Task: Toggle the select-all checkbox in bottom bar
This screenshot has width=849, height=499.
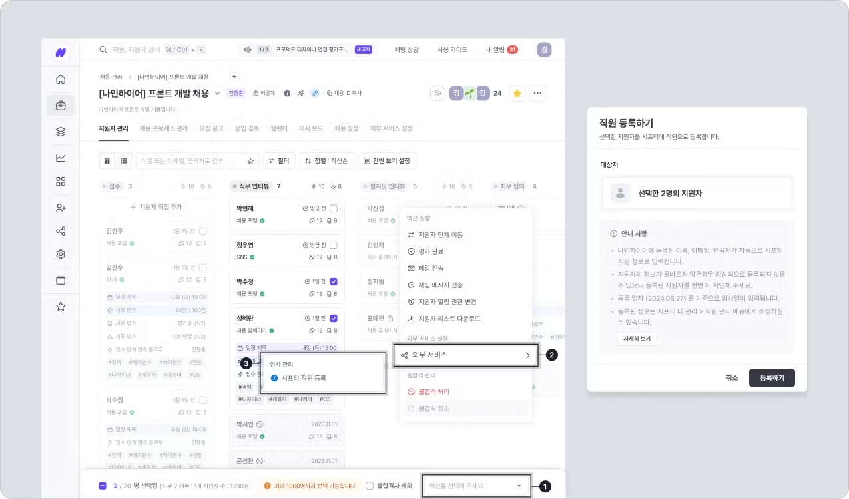Action: [x=103, y=486]
